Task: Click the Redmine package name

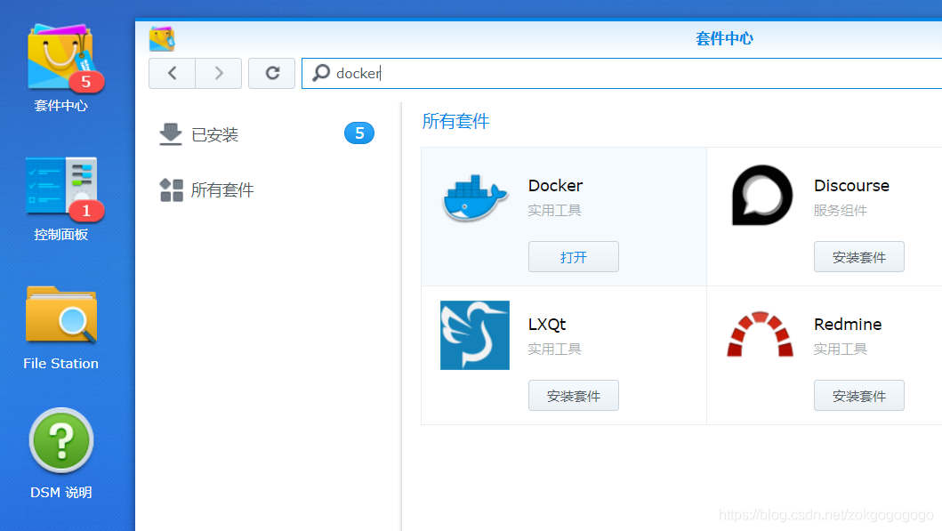Action: (848, 325)
